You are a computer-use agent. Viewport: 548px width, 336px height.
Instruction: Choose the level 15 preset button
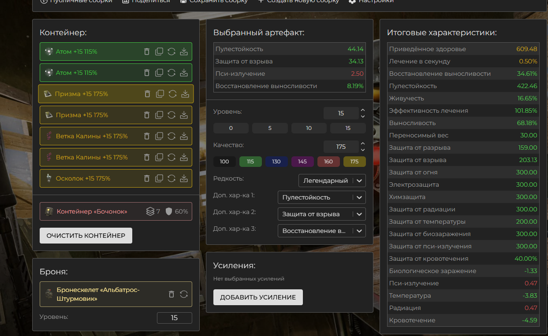click(348, 128)
